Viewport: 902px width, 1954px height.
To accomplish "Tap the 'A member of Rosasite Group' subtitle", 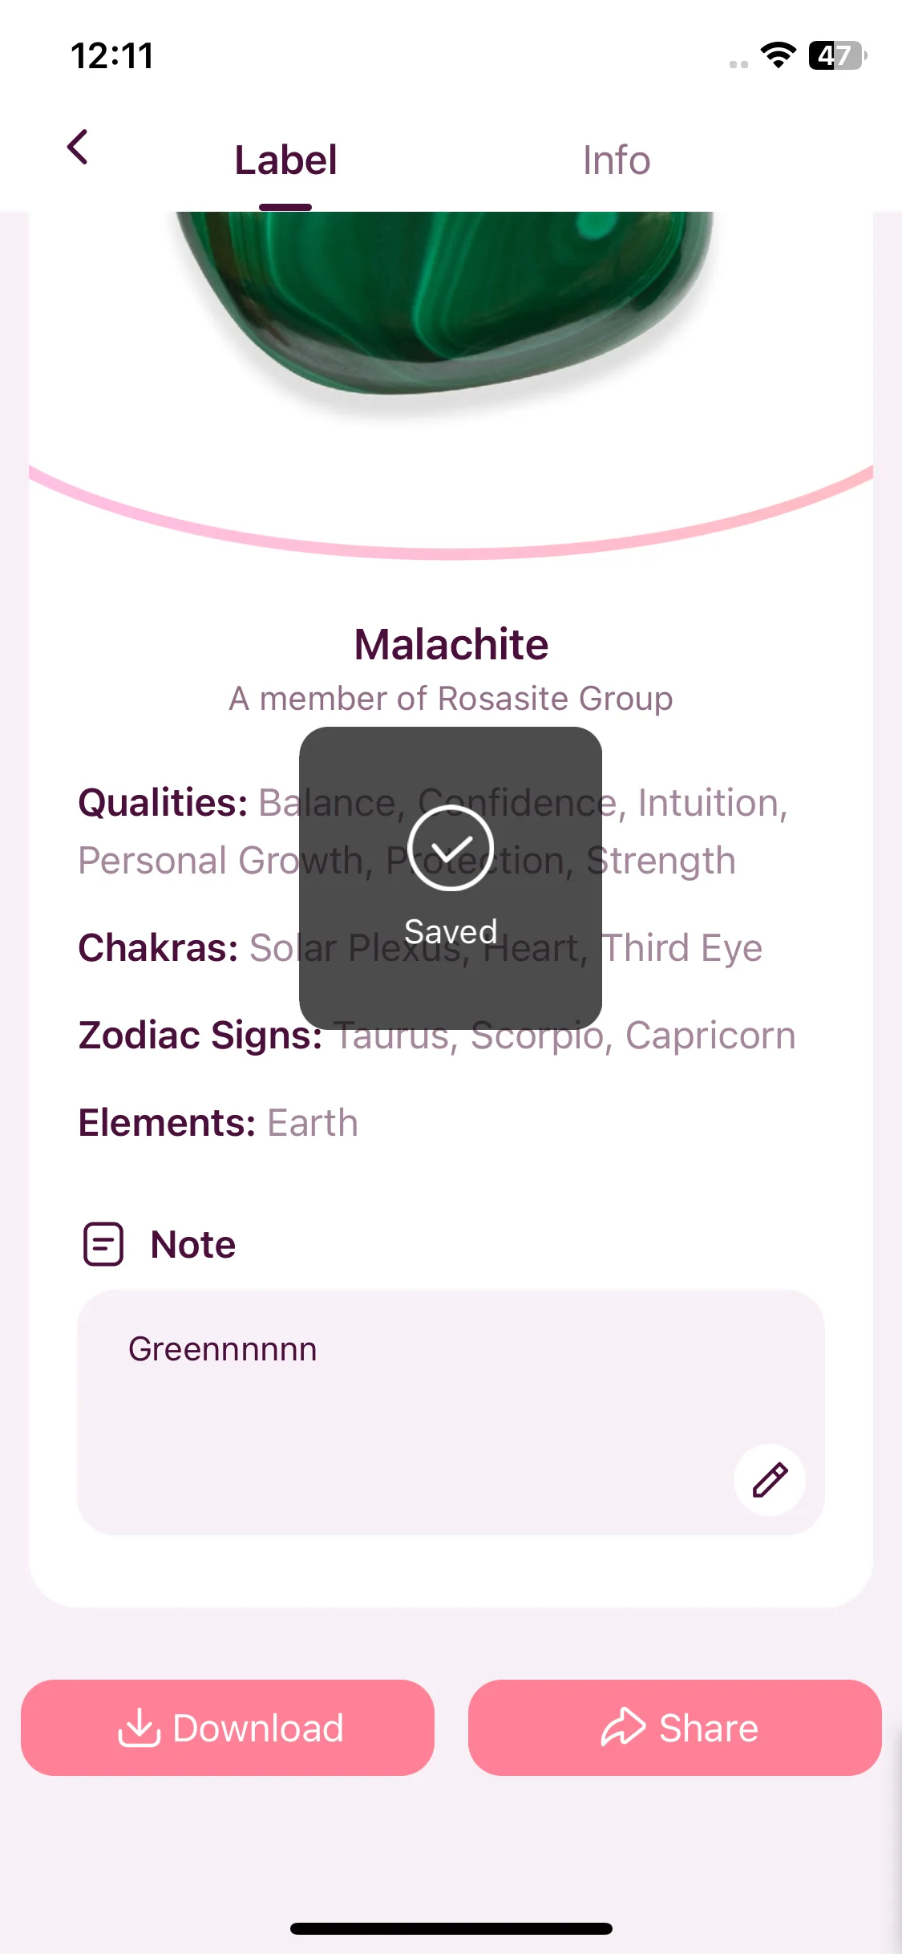I will [451, 699].
